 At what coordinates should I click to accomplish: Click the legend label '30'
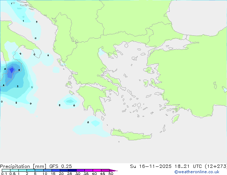pyautogui.click(x=78, y=174)
